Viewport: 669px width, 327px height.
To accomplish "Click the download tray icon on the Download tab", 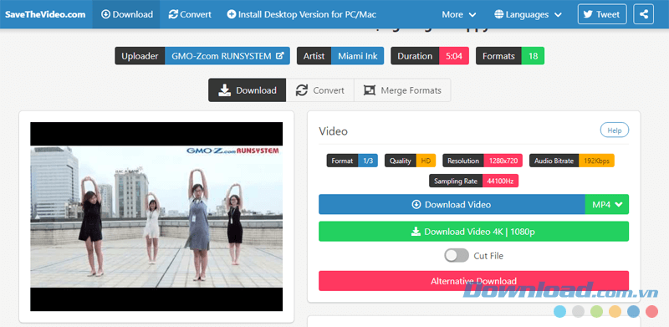I will (224, 90).
